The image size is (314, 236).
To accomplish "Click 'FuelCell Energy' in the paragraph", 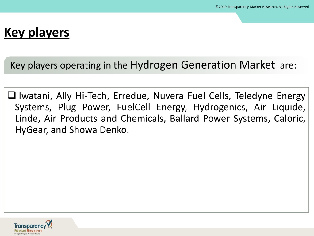I will (x=151, y=107).
